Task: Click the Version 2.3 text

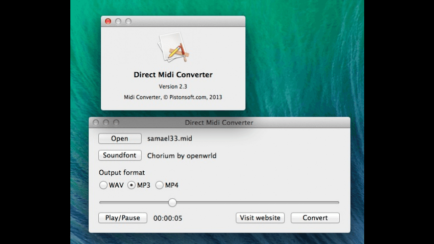Action: (173, 87)
